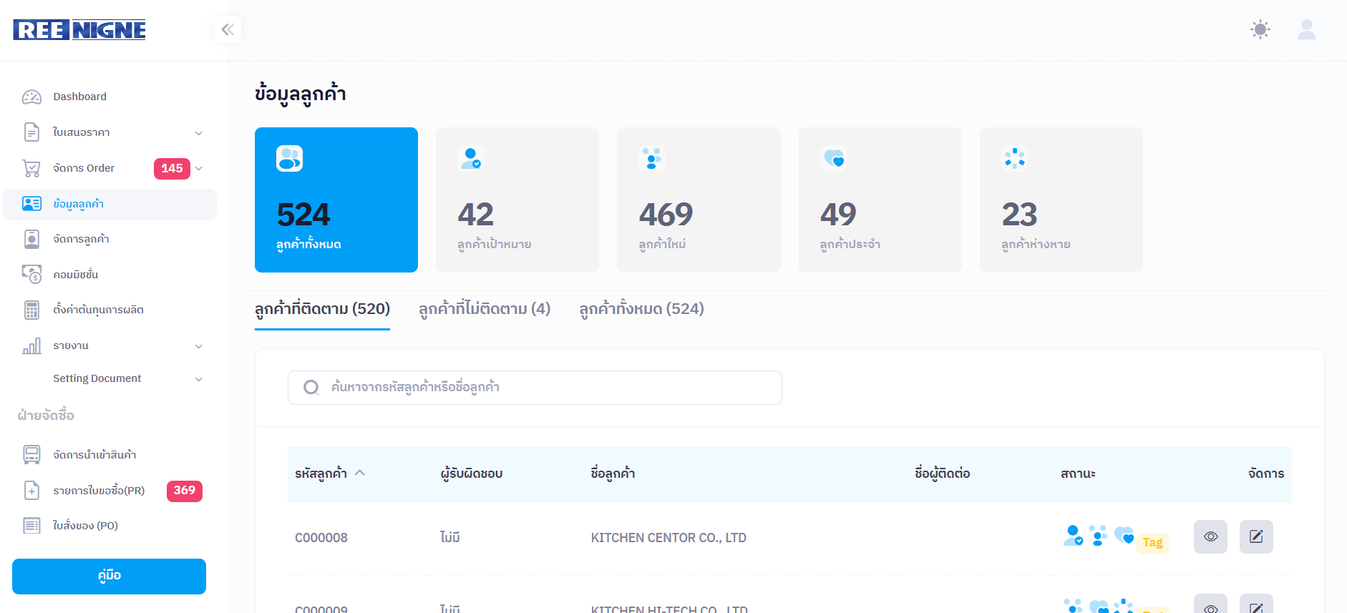The height and width of the screenshot is (613, 1347).
Task: Edit C000008 with pencil button
Action: pos(1256,537)
